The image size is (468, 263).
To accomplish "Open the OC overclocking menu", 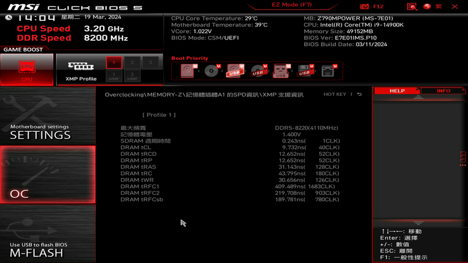I will pos(48,175).
